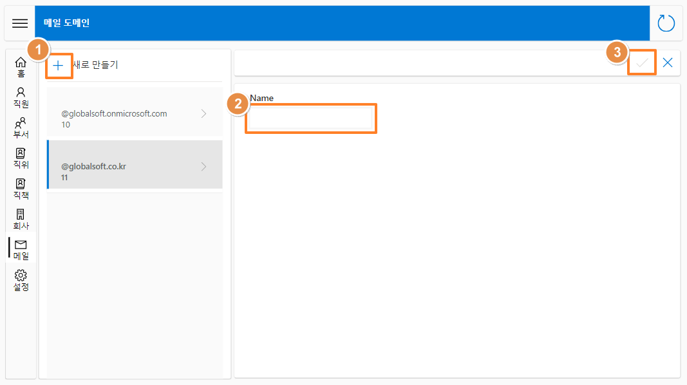This screenshot has height=385, width=687.
Task: Open 직위 section in sidebar
Action: click(21, 158)
